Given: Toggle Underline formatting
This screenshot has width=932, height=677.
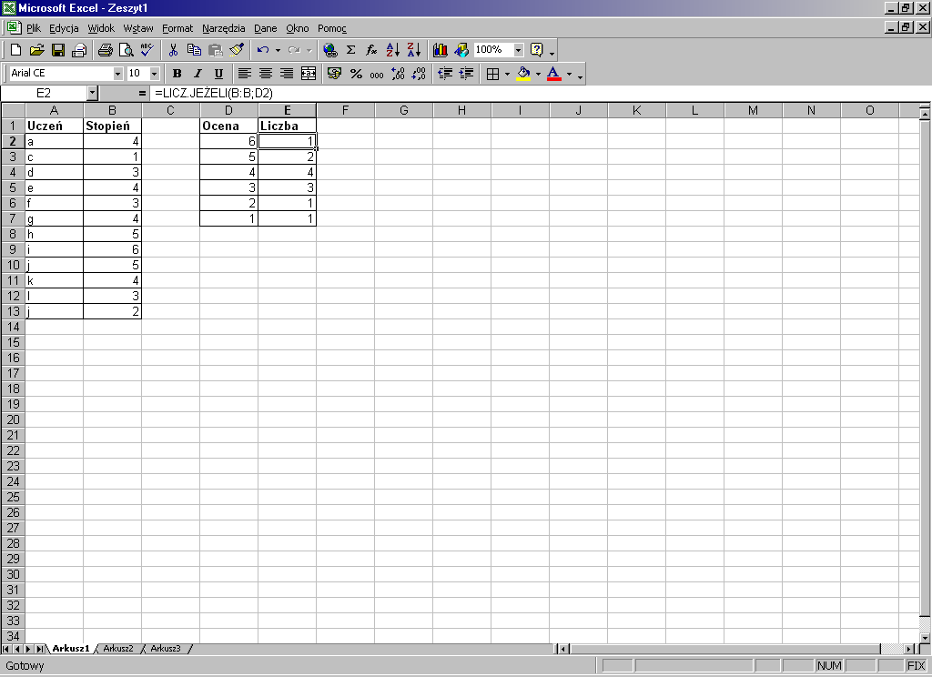Looking at the screenshot, I should click(x=218, y=74).
